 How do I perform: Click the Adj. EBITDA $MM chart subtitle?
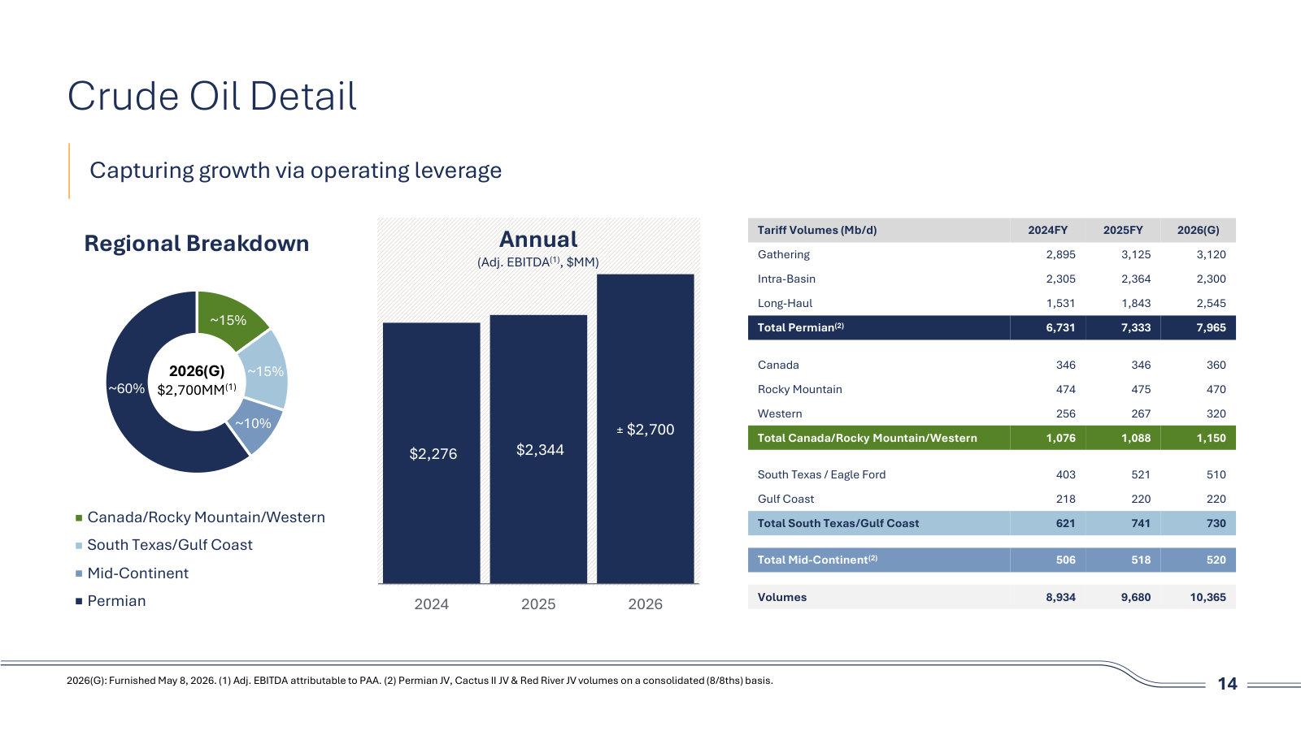pyautogui.click(x=538, y=262)
